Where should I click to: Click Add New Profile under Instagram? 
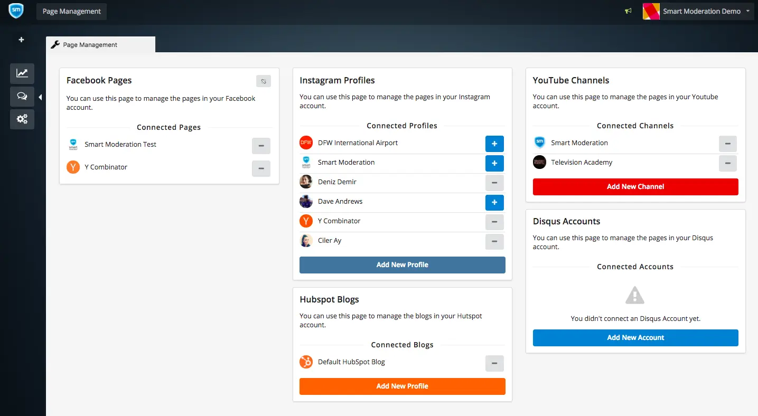(403, 265)
